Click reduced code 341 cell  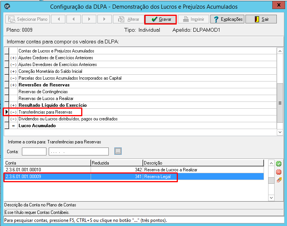coord(117,177)
